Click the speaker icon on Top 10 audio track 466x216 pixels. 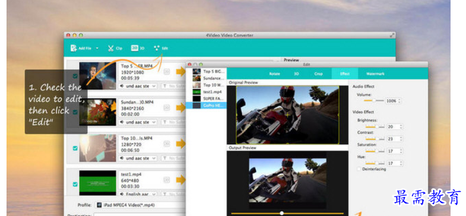[x=122, y=158]
